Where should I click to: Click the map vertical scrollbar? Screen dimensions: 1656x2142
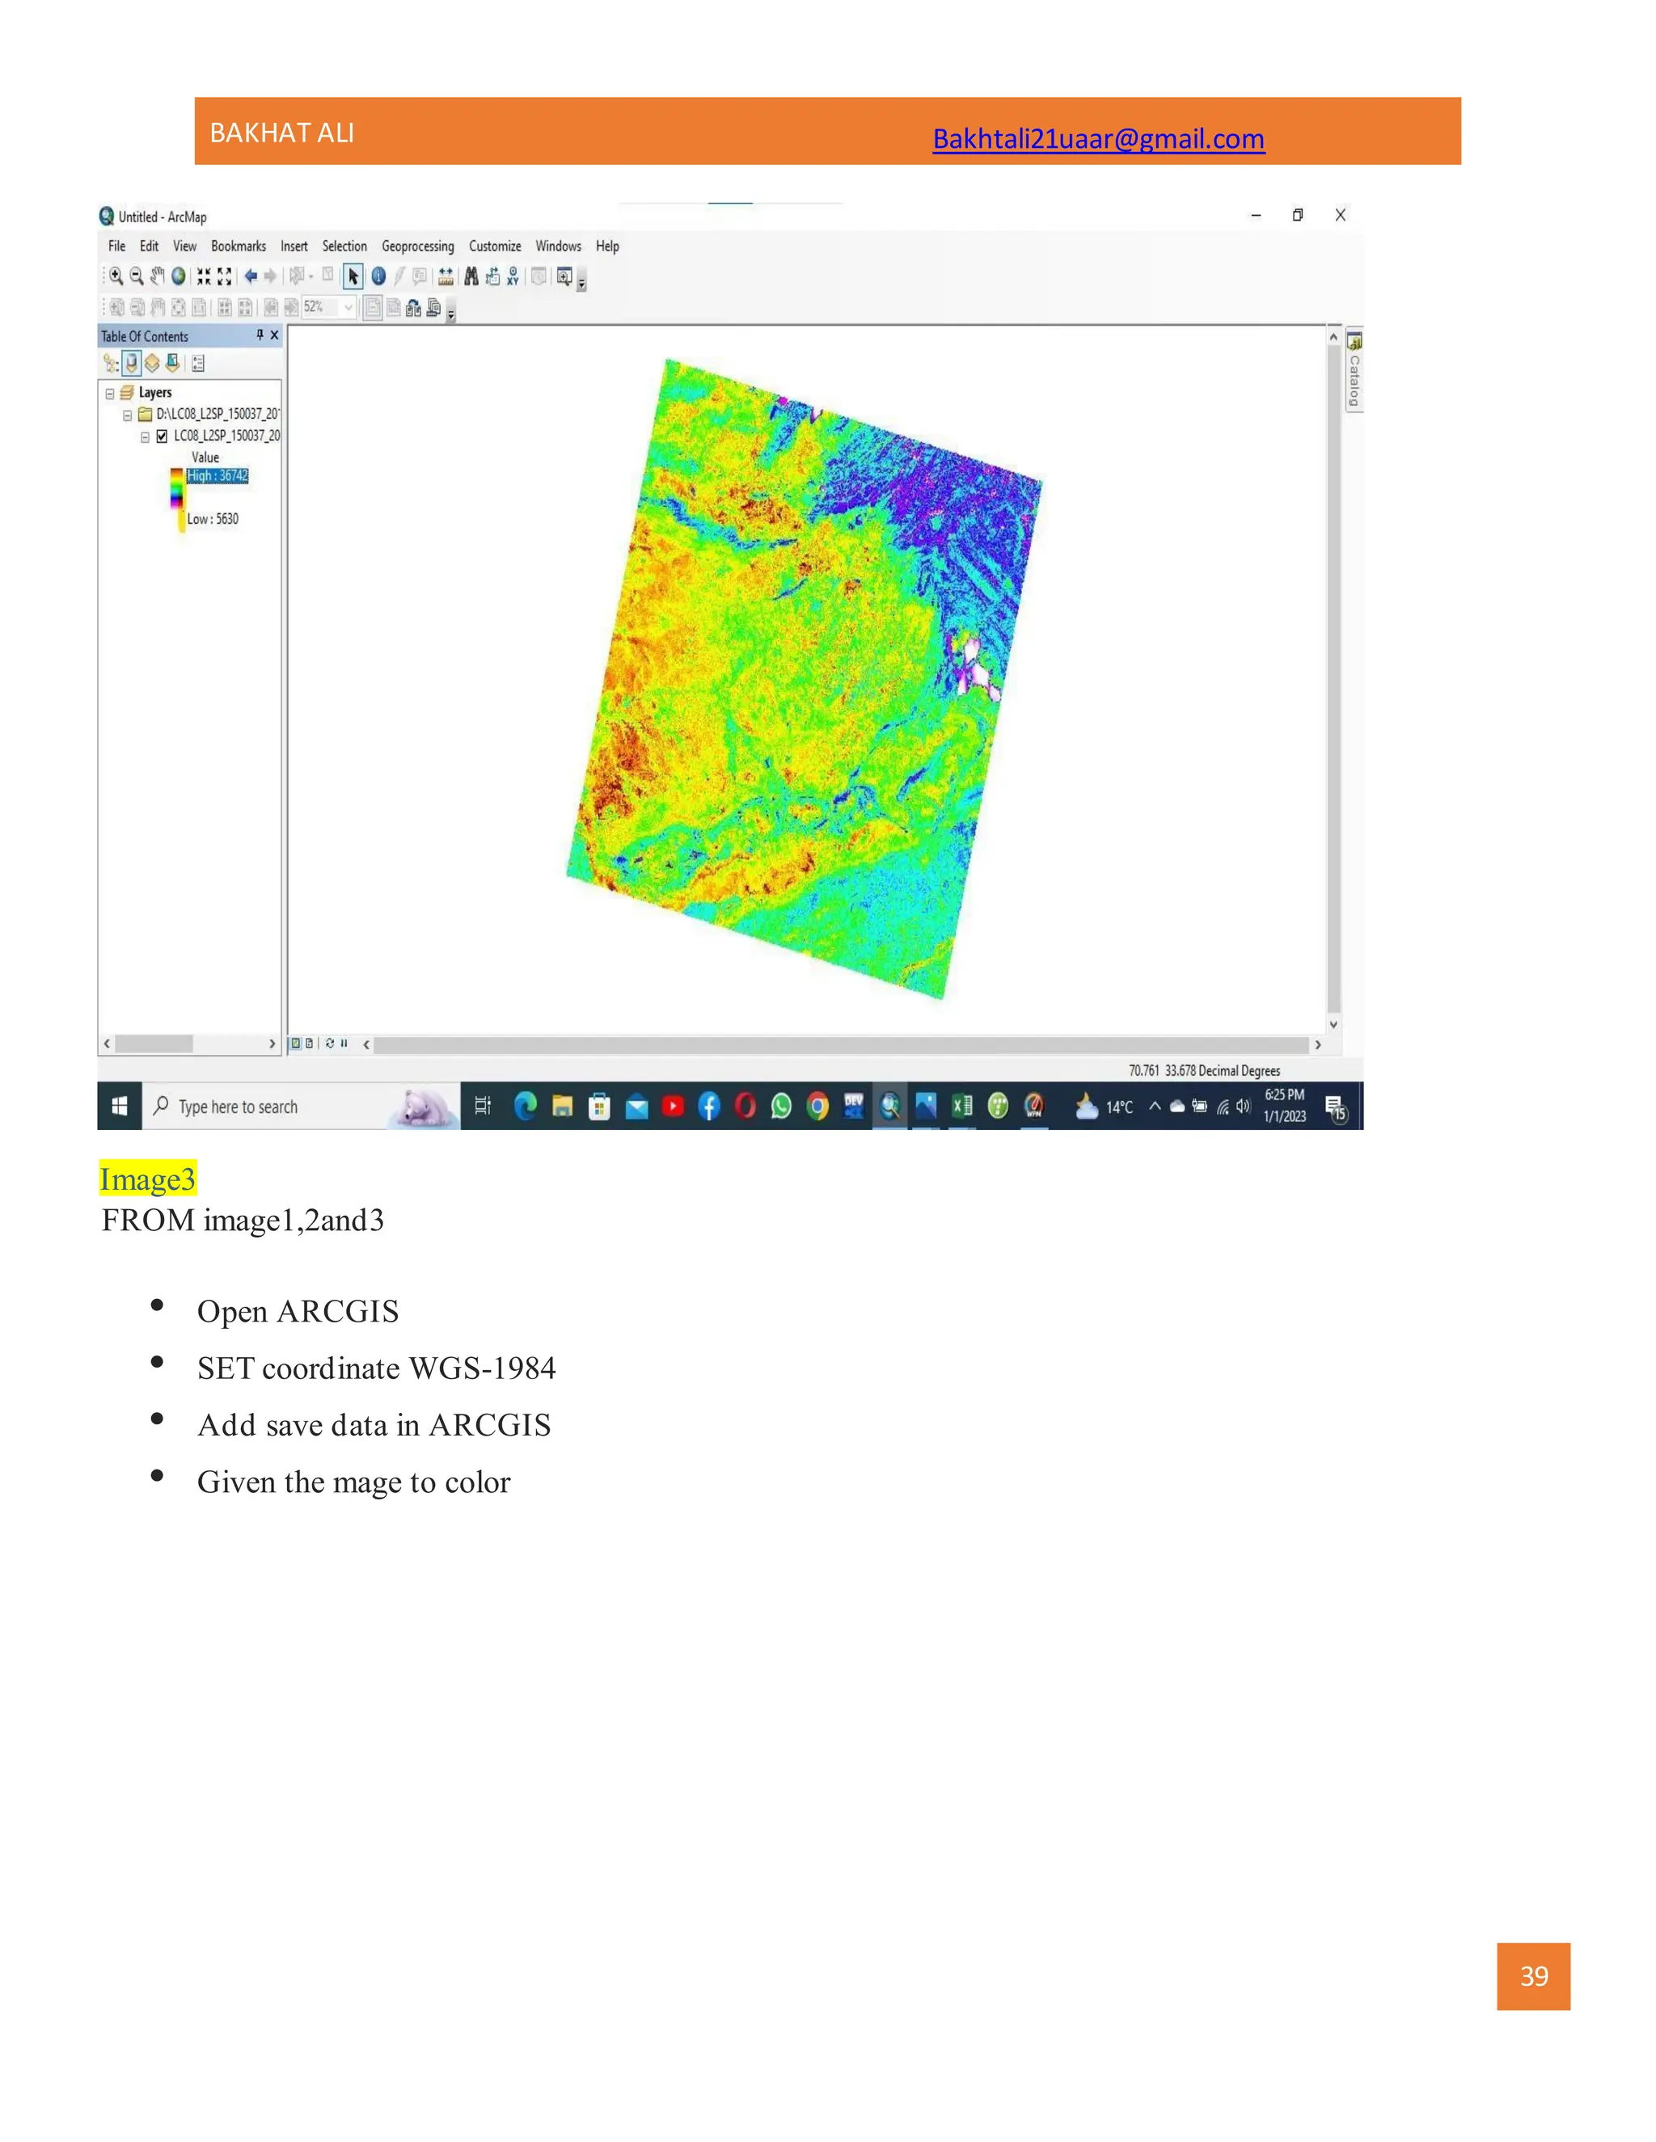pos(1333,680)
